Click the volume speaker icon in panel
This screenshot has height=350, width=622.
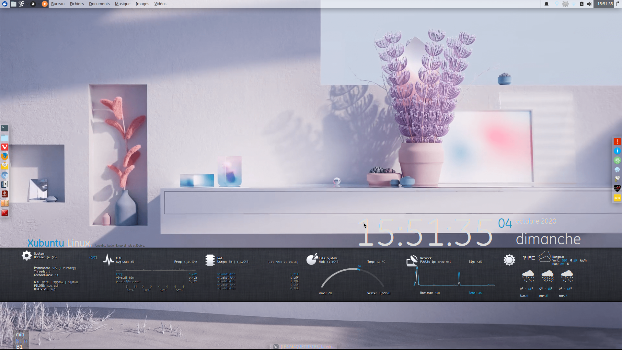589,4
